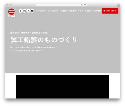125x106 pixels.
Task: Open a new browser tab with plus
Action: click(x=118, y=6)
